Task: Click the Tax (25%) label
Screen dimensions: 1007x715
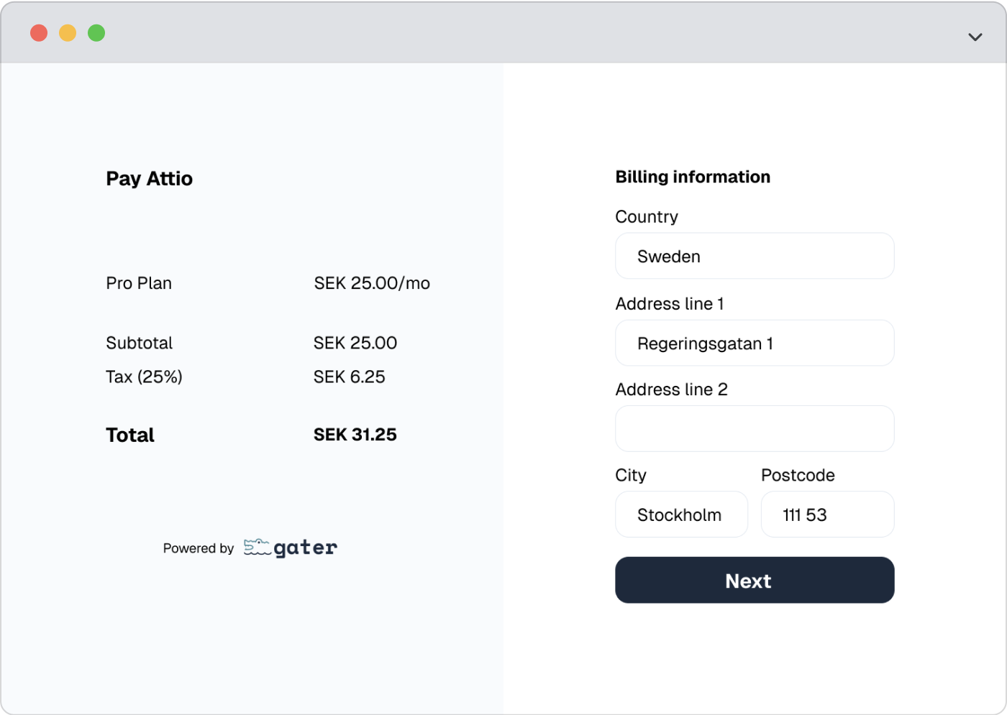Action: [144, 377]
